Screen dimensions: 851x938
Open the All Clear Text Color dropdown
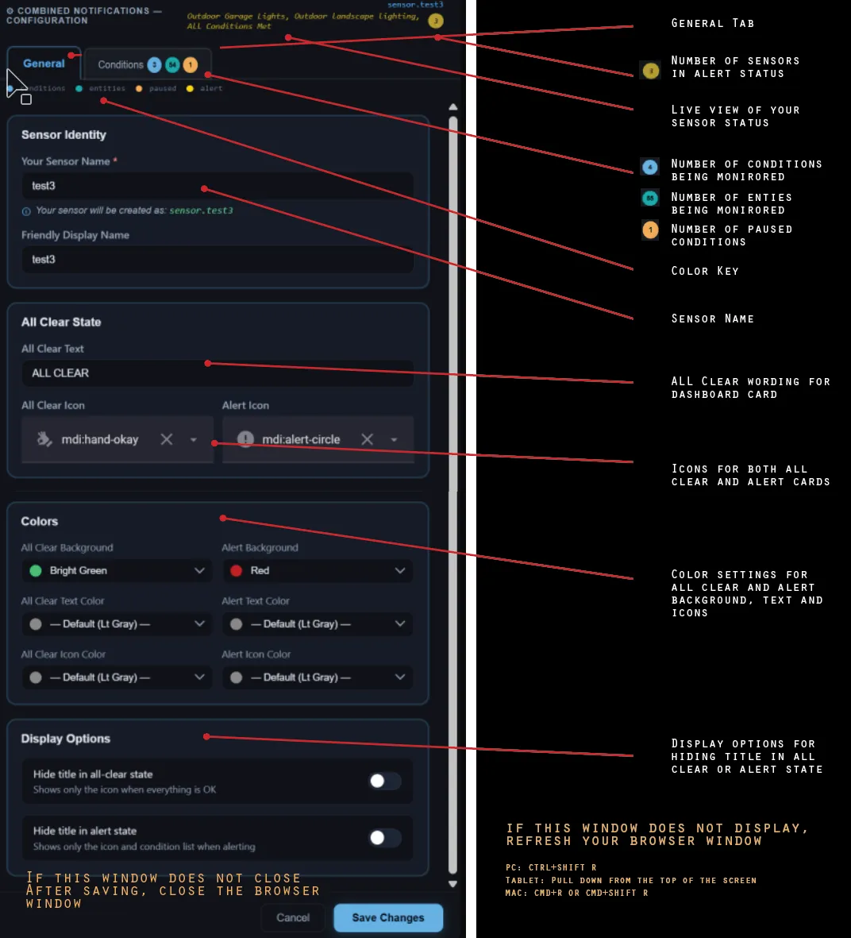click(x=117, y=624)
